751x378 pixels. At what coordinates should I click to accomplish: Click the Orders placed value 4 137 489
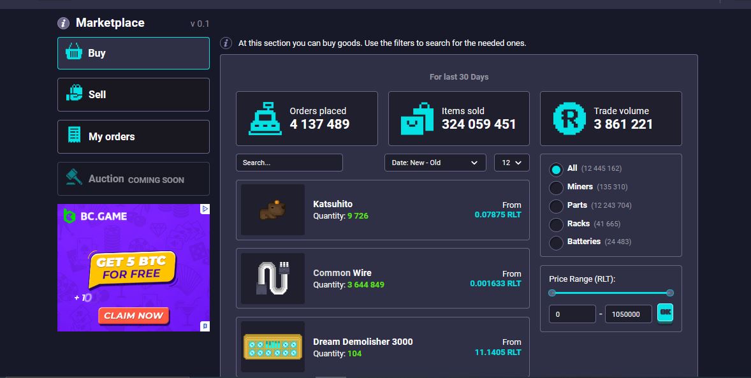tap(319, 124)
